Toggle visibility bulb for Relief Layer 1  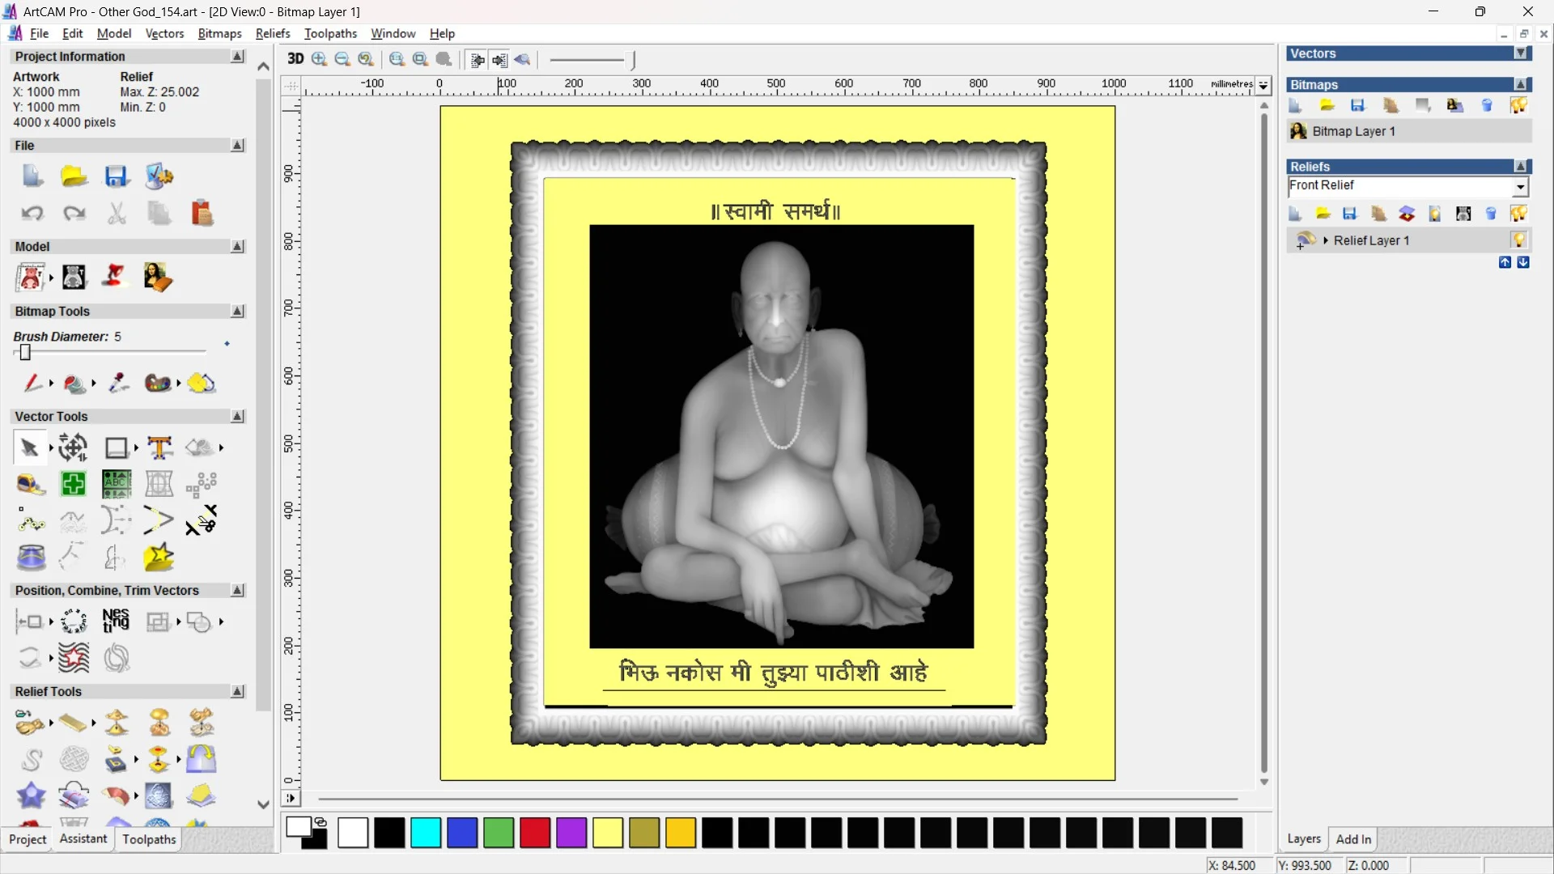point(1519,240)
